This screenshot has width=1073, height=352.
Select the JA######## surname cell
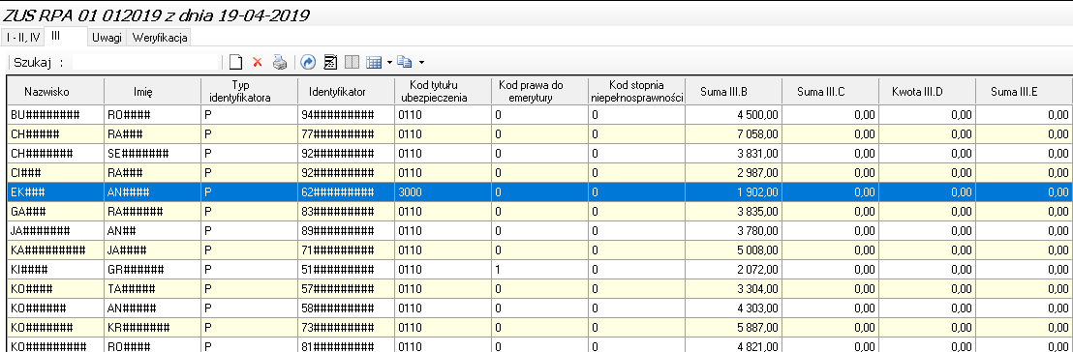[x=55, y=231]
